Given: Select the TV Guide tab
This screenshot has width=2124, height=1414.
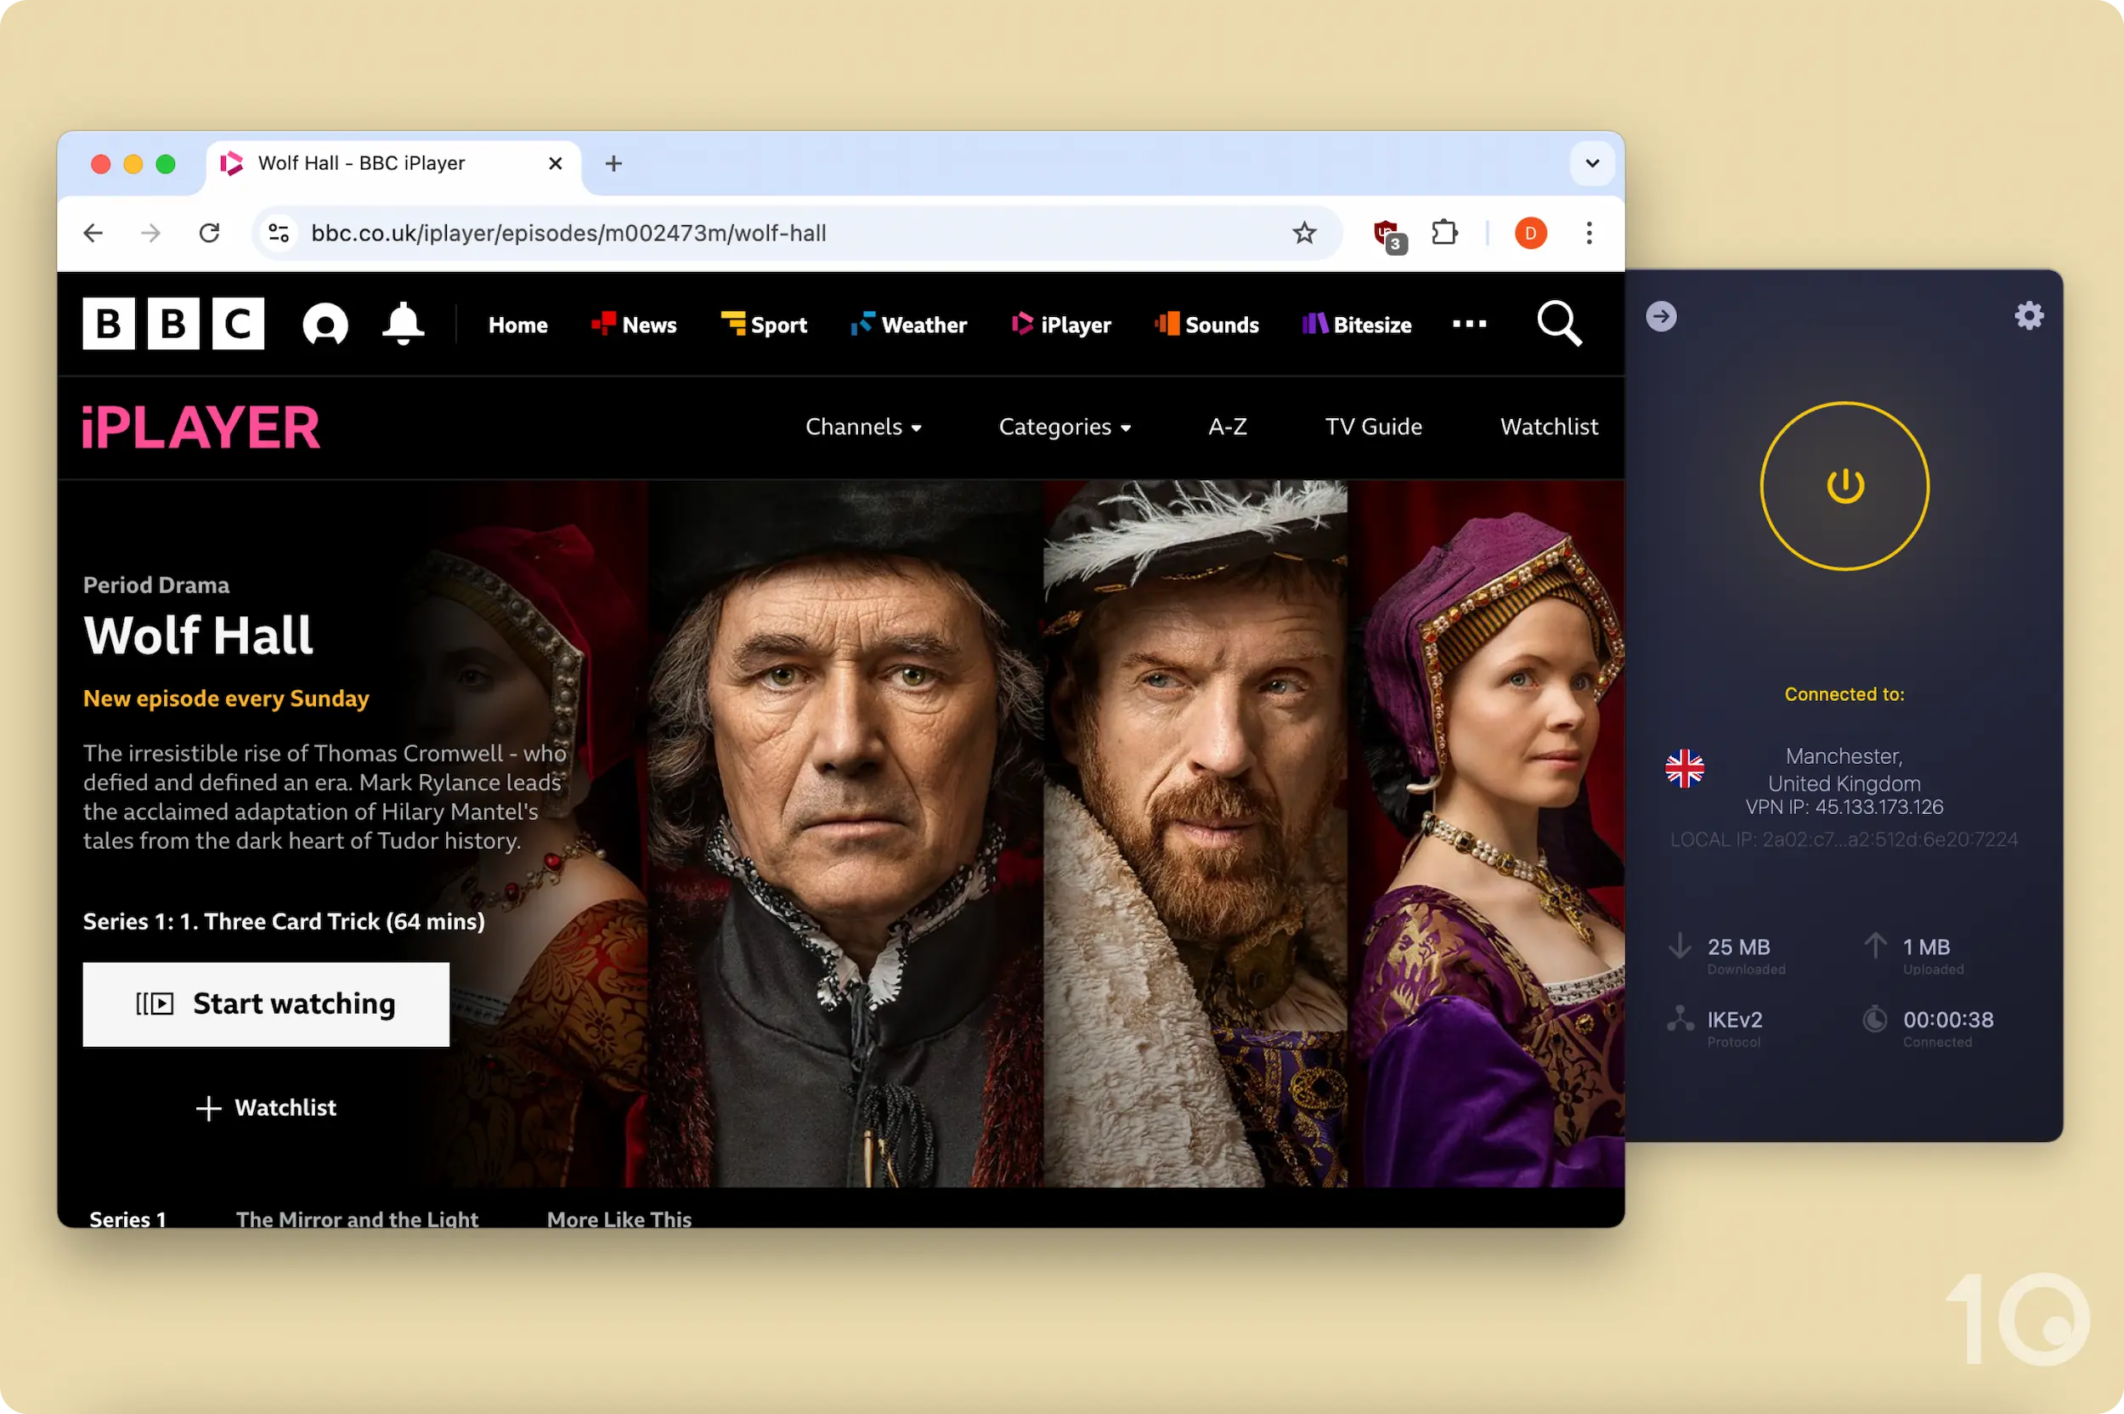Looking at the screenshot, I should [1373, 426].
